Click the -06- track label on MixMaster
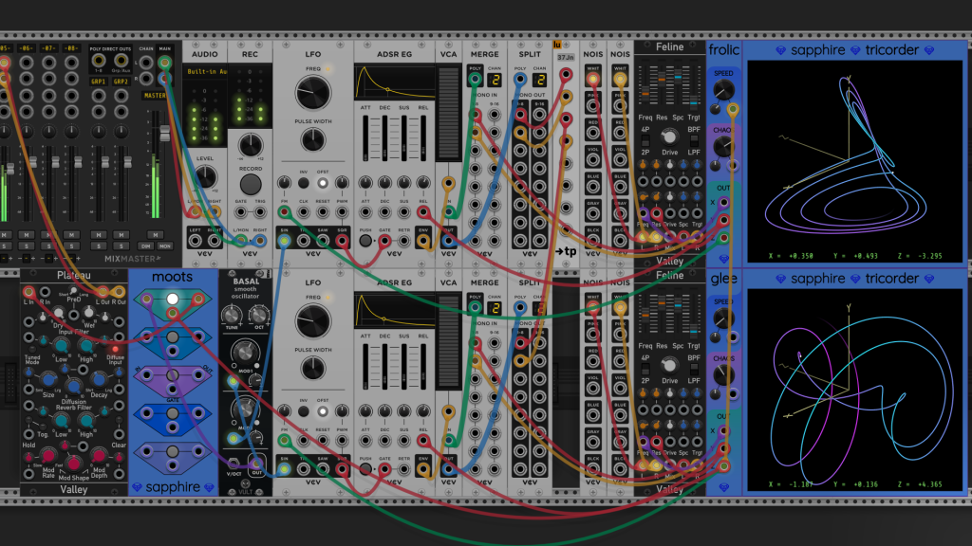The height and width of the screenshot is (546, 972). point(26,48)
